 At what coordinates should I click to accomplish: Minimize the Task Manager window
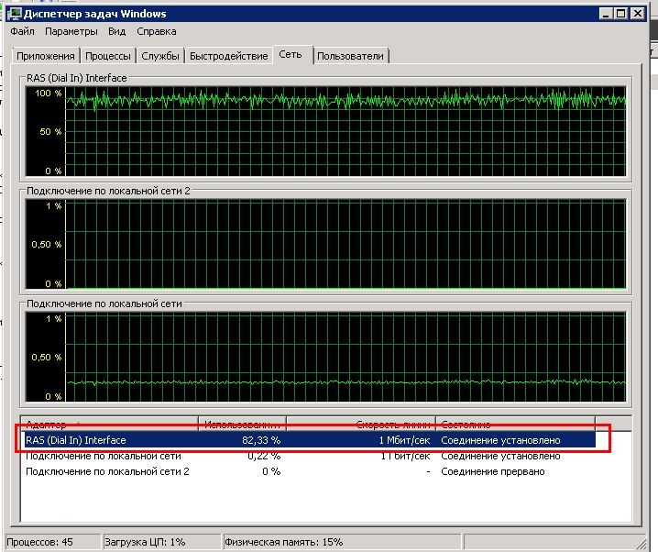(605, 14)
